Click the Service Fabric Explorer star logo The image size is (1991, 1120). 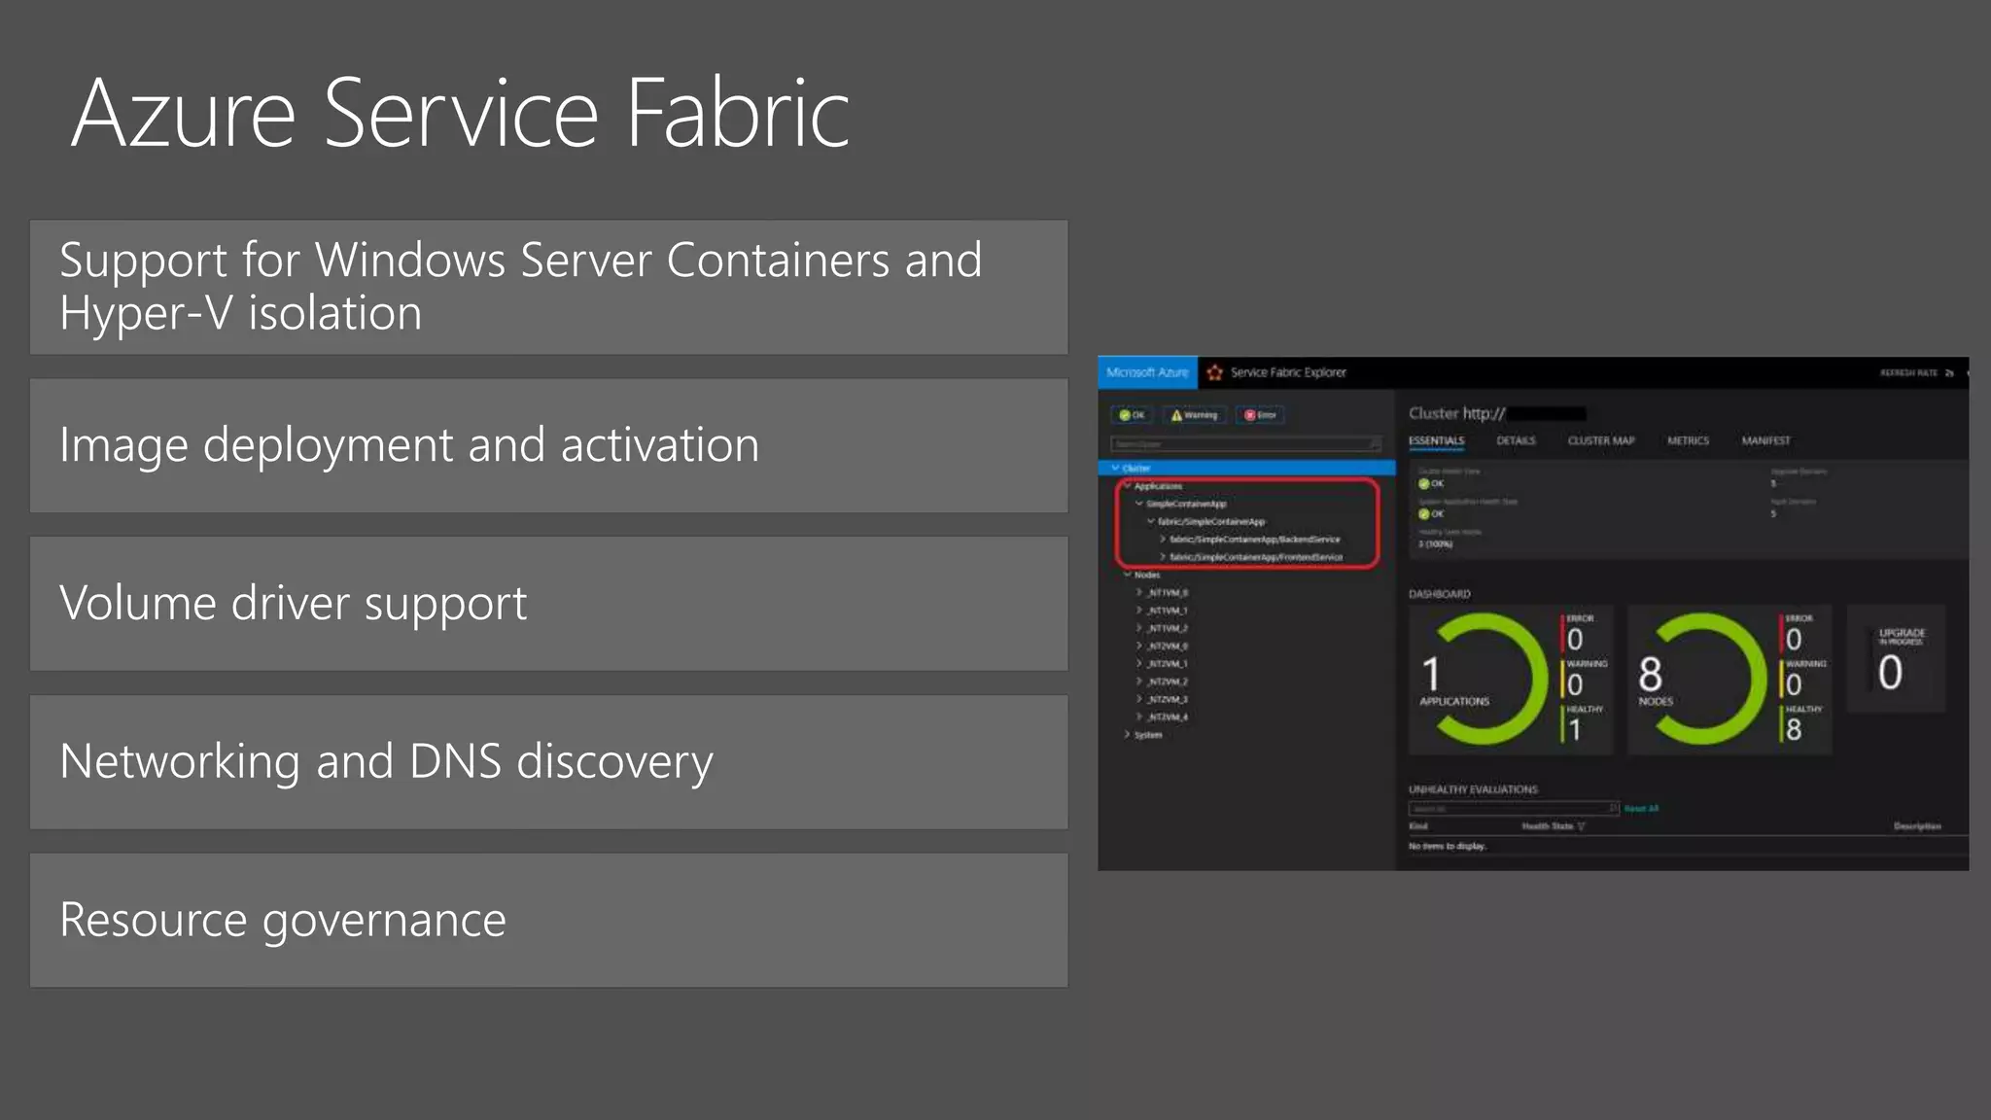click(1214, 372)
